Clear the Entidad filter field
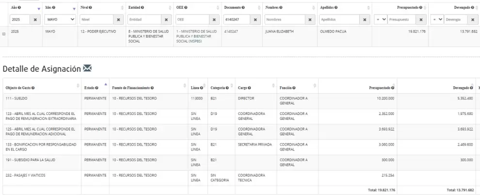This screenshot has width=480, height=195. click(166, 19)
